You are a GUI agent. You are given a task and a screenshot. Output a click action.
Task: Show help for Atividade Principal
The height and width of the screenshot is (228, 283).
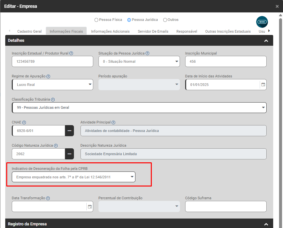click(113, 122)
